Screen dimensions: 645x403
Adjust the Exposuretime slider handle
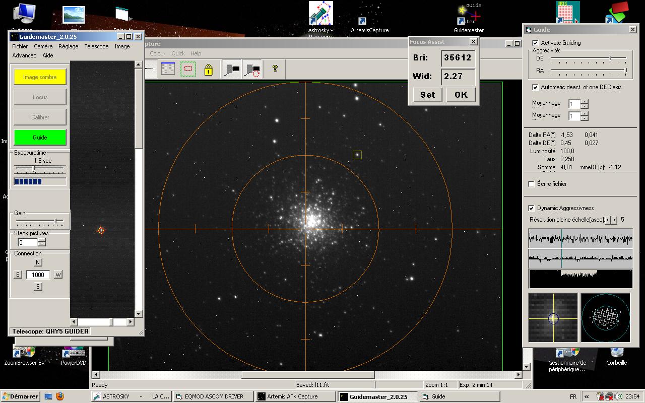[x=34, y=168]
